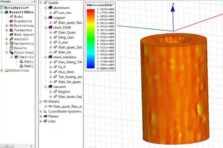Click the copper material icon
The width and height of the screenshot is (223, 148).
[x=50, y=17]
